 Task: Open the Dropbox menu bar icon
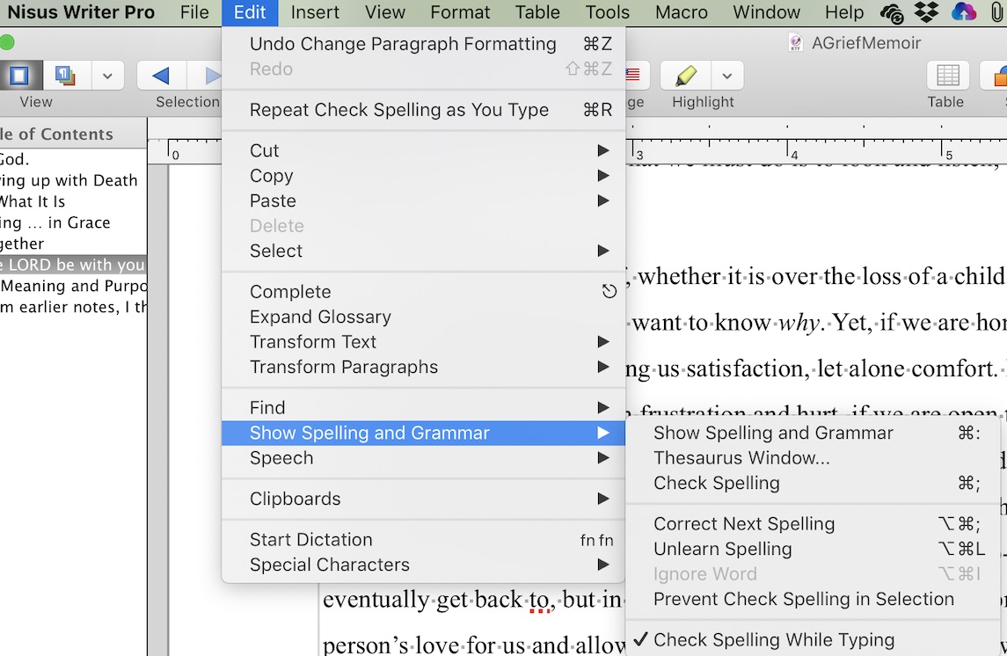click(x=927, y=12)
